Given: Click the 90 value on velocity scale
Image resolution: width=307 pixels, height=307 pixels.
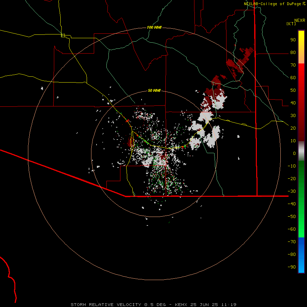Looking at the screenshot, I should tap(293, 40).
